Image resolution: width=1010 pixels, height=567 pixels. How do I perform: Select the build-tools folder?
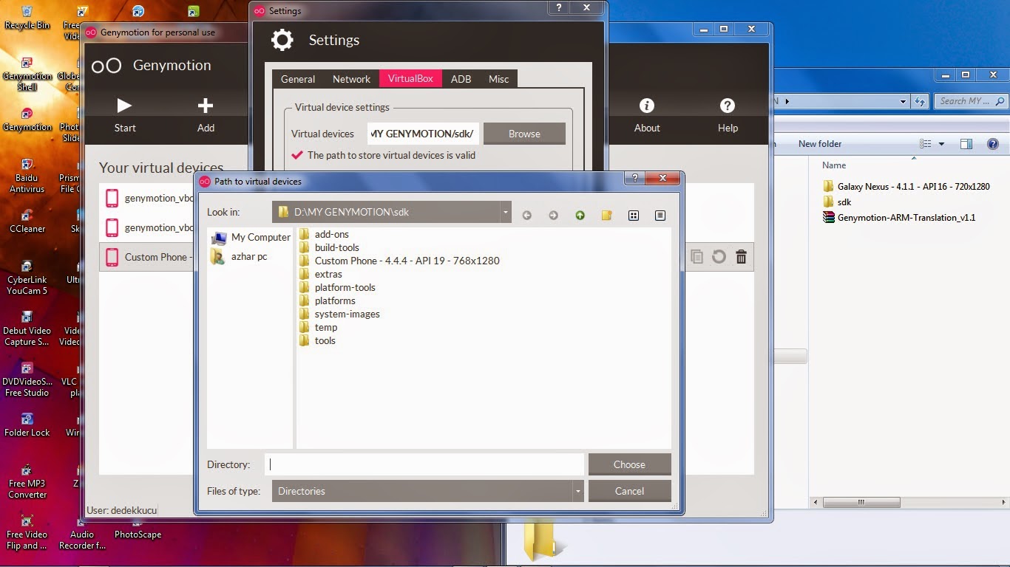(329, 247)
